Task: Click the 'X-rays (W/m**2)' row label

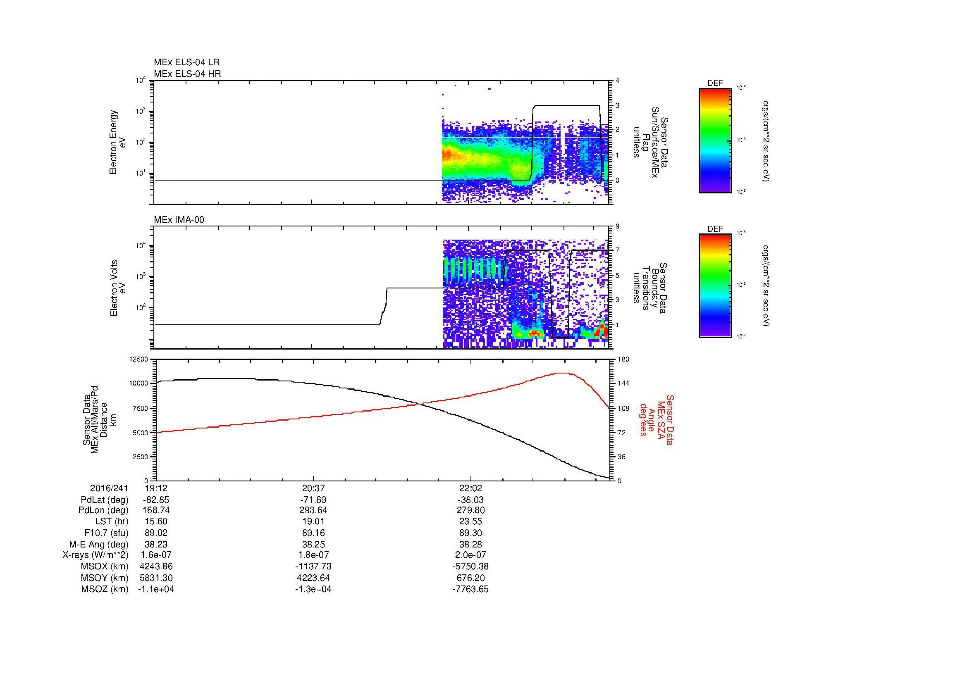Action: [x=96, y=555]
